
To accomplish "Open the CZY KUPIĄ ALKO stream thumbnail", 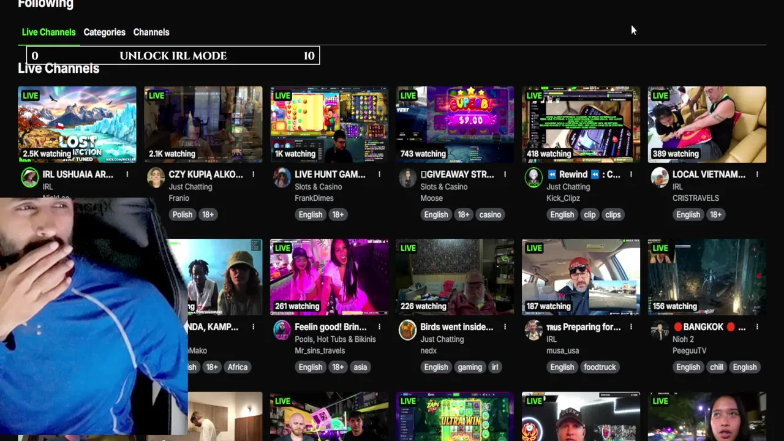I will click(x=203, y=124).
